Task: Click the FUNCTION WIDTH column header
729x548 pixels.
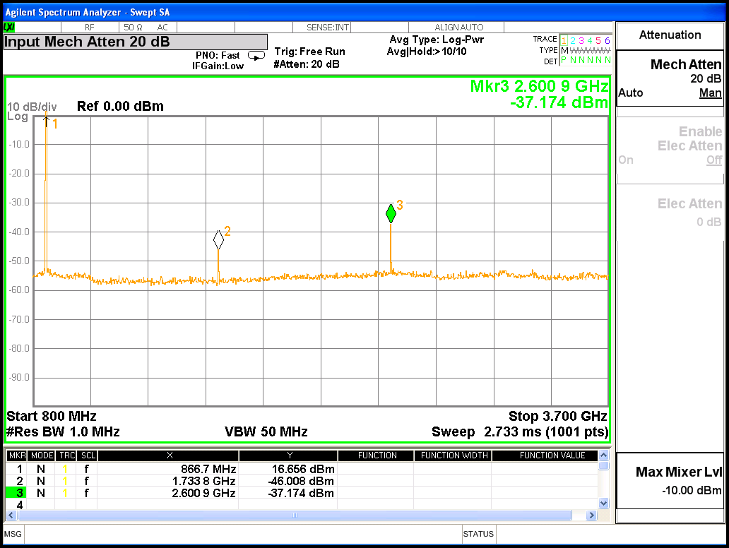Action: (x=454, y=455)
